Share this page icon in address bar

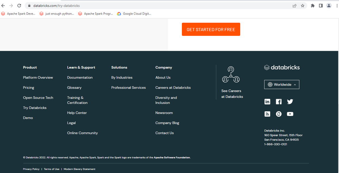point(295,6)
